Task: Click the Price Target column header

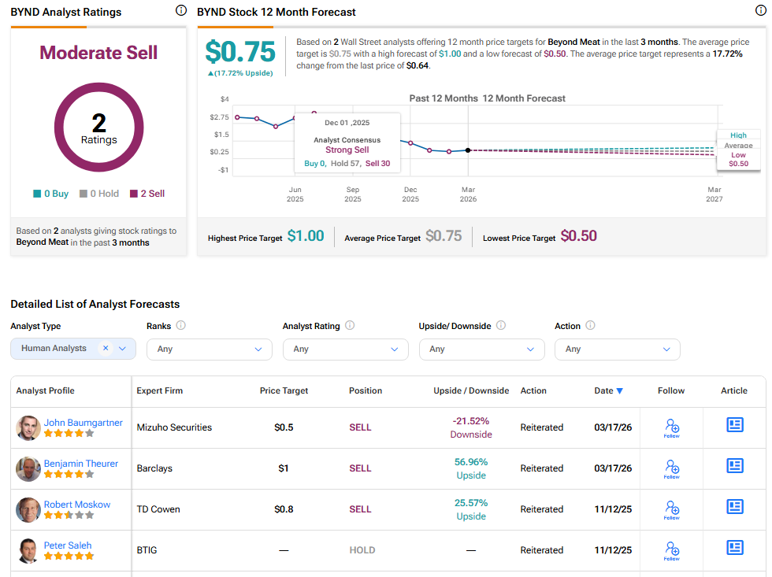Action: [284, 390]
